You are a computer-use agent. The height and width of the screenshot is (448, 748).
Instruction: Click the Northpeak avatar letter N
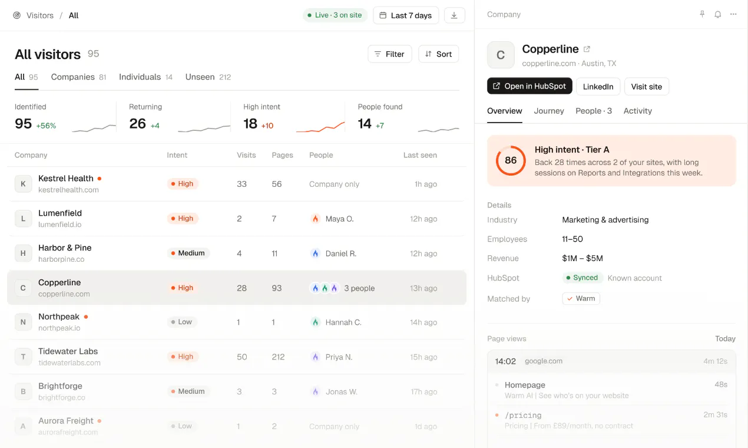(23, 322)
